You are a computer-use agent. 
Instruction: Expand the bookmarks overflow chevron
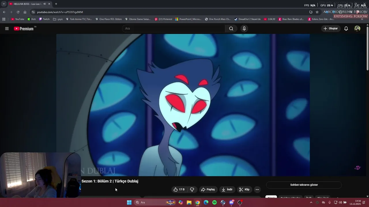(362, 19)
